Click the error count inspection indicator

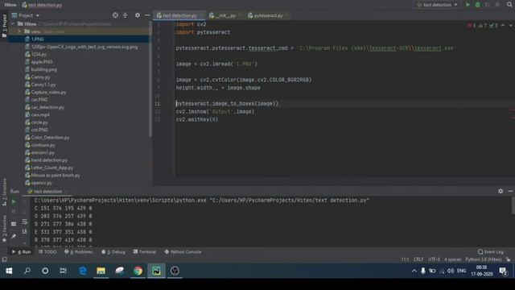[x=472, y=25]
